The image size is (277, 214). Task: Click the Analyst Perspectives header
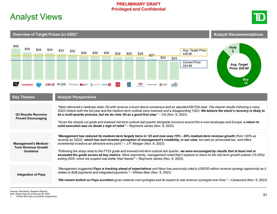(x=161, y=97)
